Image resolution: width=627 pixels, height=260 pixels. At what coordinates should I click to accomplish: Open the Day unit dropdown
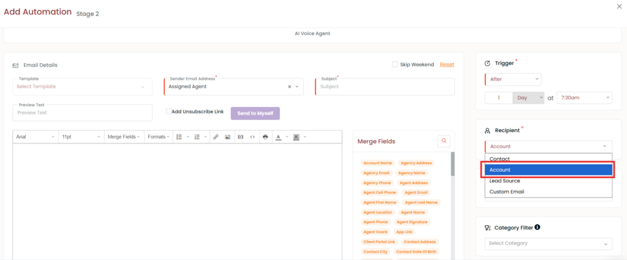point(528,97)
